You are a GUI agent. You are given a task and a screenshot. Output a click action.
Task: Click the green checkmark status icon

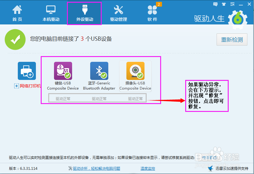pos(15,39)
